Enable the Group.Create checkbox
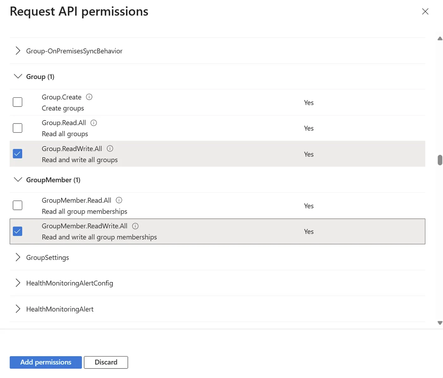The image size is (443, 378). click(17, 102)
